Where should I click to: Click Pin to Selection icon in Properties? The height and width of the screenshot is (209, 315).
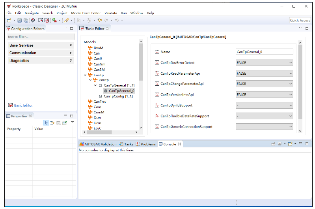pos(65,122)
